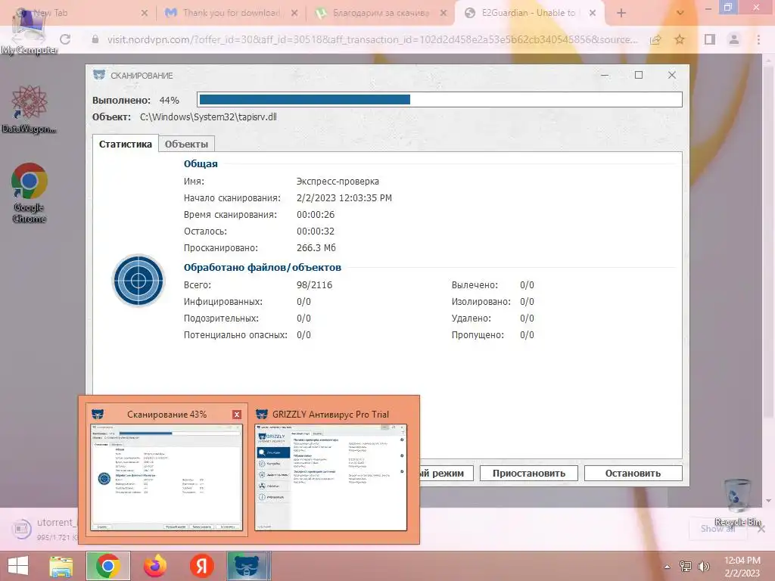The width and height of the screenshot is (775, 581).
Task: Click the radar scanning target icon
Action: [x=139, y=281]
